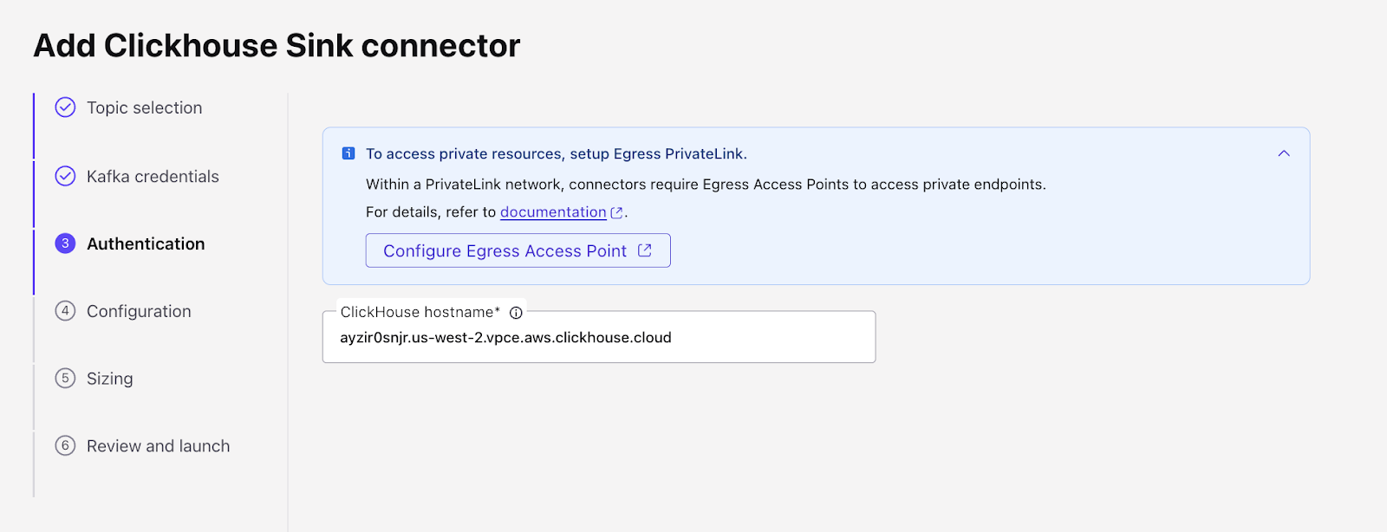The width and height of the screenshot is (1387, 532).
Task: Click the circled 4 icon next to Configuration
Action: tap(65, 311)
